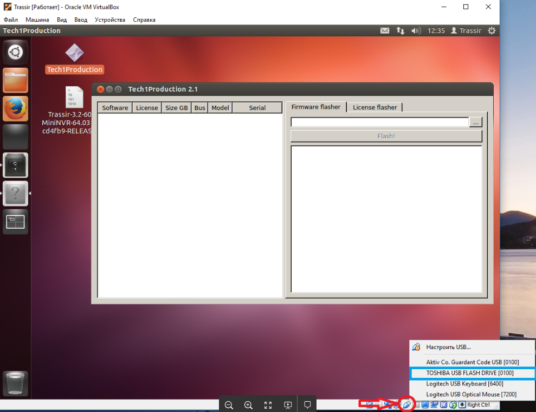Screen dimensions: 536x412
Task: Open the system gear menu in top panel
Action: click(x=492, y=31)
